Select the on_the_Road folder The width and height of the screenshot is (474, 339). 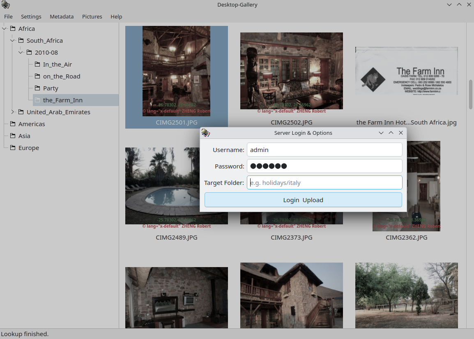coord(61,76)
